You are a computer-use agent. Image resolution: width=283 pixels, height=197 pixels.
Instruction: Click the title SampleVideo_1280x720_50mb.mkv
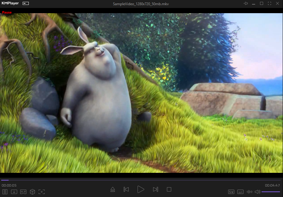[x=141, y=4]
